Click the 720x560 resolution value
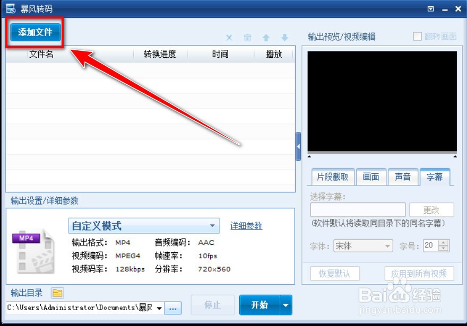Image resolution: width=467 pixels, height=326 pixels. tap(214, 269)
